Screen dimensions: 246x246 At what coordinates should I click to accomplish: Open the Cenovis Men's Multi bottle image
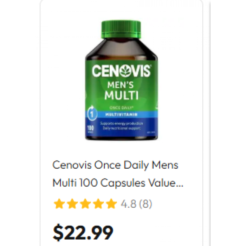[122, 80]
